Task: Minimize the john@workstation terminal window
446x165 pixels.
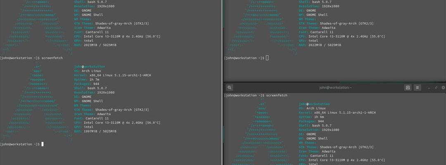Action: point(429,87)
